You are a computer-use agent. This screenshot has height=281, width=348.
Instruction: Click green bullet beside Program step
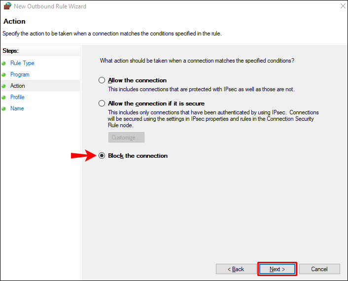click(4, 74)
